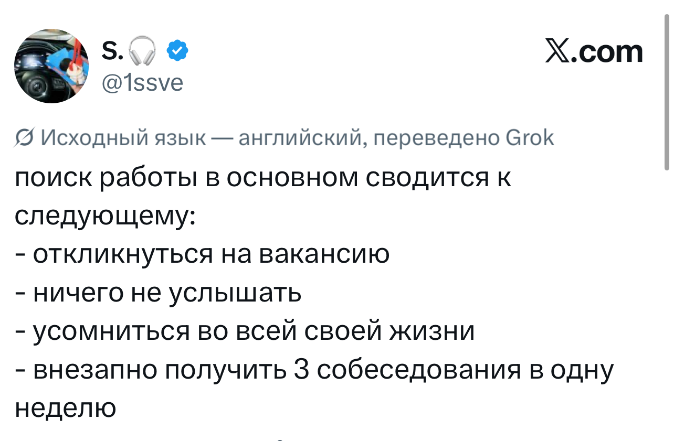The height and width of the screenshot is (441, 674).
Task: Click the blue verified checkmark badge
Action: coord(177,51)
